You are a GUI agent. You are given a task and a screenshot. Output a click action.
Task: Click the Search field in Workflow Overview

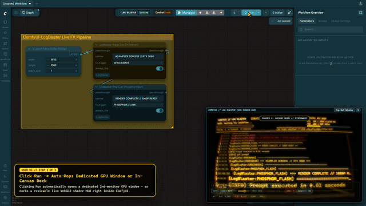[x=331, y=29]
